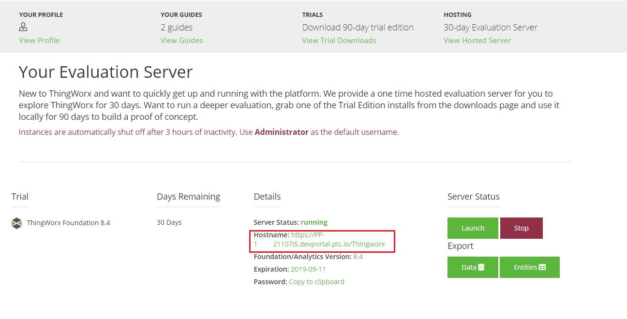The width and height of the screenshot is (627, 319).
Task: Open View Profile
Action: [x=39, y=40]
